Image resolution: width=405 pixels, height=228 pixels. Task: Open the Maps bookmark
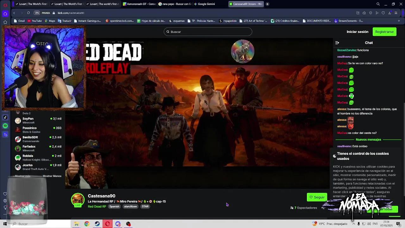50,21
